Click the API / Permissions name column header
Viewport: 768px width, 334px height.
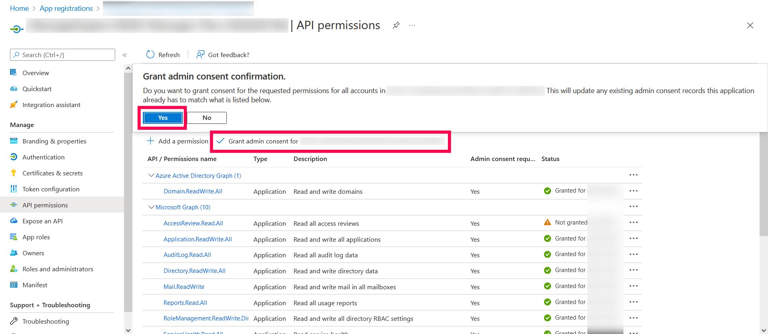(x=182, y=159)
